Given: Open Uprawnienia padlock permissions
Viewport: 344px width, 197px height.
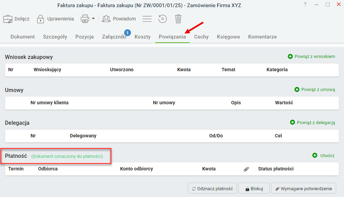Looking at the screenshot, I should 40,19.
